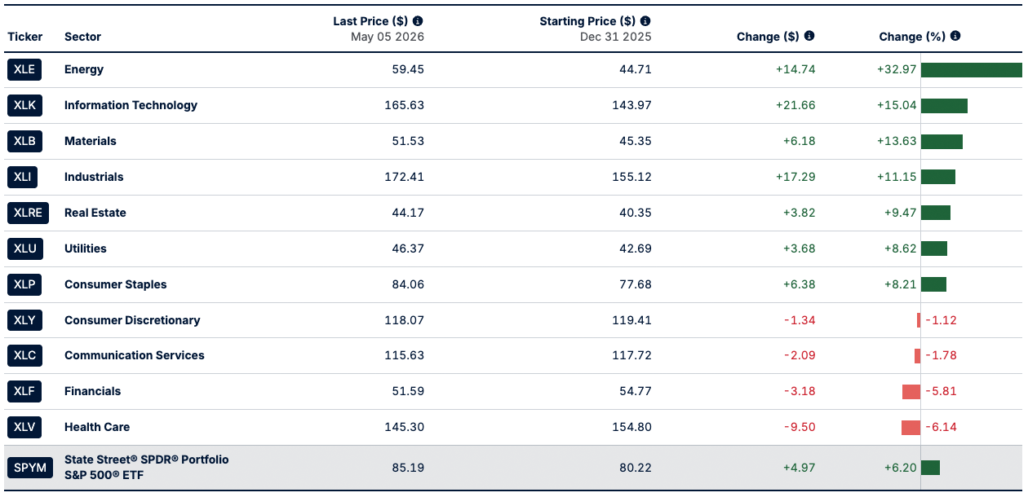Click the XLRE ticker badge
Image resolution: width=1028 pixels, height=497 pixels.
tap(28, 213)
